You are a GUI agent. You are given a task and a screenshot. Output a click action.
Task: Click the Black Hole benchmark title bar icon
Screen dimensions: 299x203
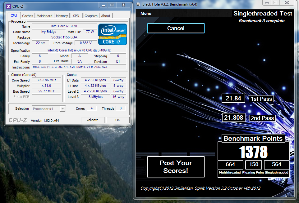coord(138,4)
